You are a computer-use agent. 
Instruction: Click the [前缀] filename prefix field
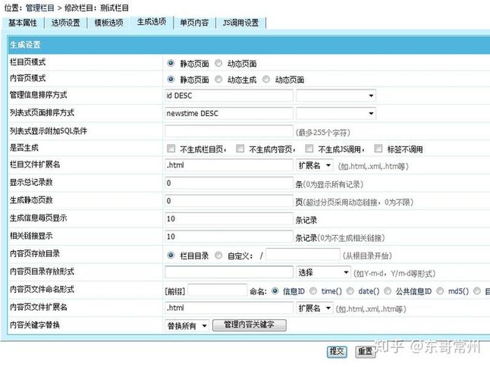click(x=217, y=290)
